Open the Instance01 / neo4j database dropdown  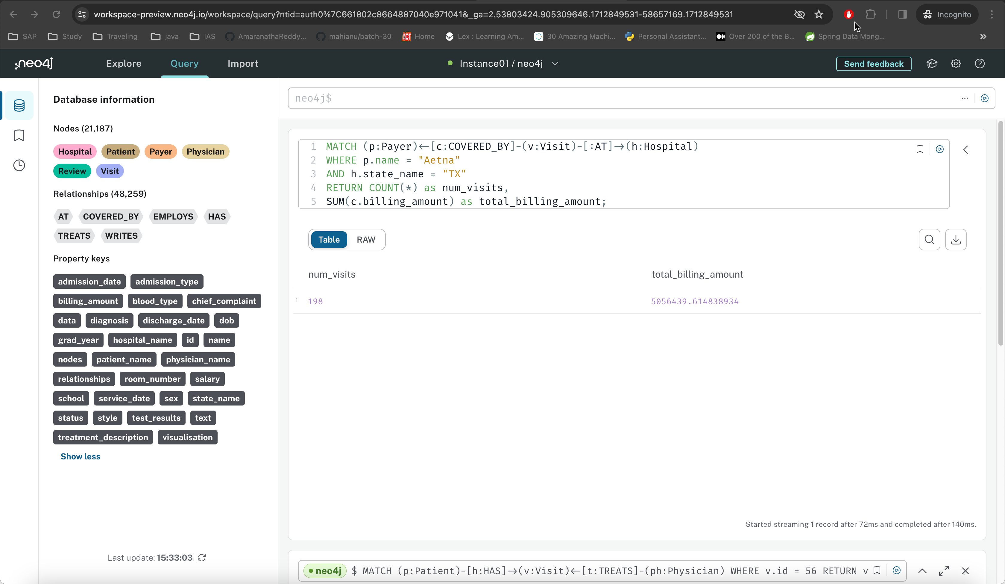503,63
